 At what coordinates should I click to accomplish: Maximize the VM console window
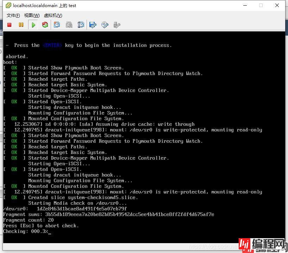click(x=261, y=5)
